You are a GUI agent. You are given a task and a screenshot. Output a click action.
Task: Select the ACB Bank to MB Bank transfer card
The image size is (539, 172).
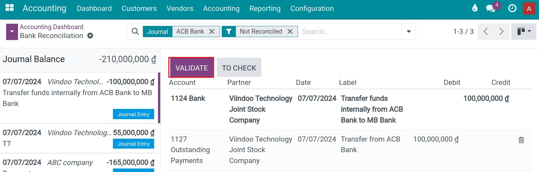click(79, 98)
